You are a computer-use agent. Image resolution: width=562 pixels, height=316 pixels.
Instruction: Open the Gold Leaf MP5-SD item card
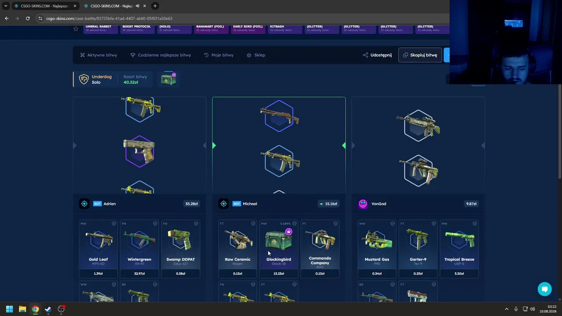pos(98,249)
